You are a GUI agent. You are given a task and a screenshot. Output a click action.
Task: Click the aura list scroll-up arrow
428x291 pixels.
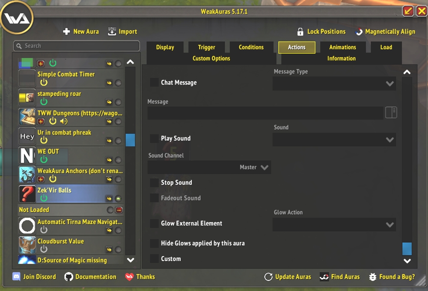[131, 62]
